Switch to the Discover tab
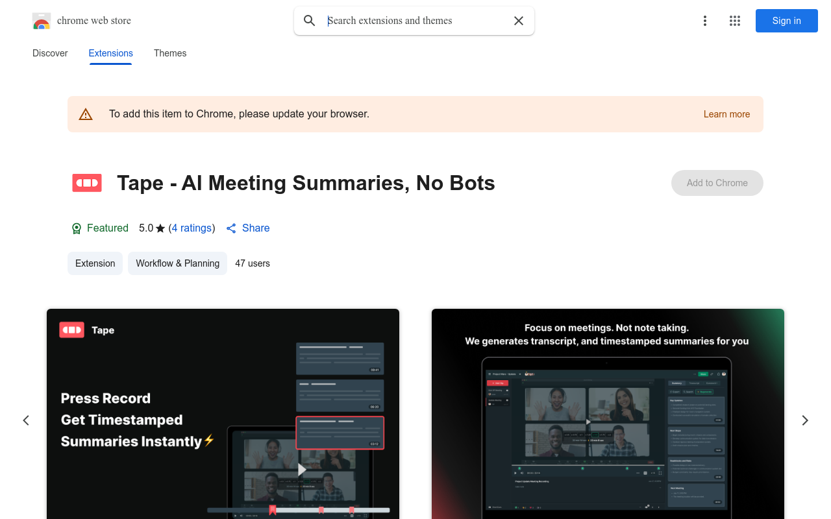Screen dimensions: 831x519 coord(50,53)
